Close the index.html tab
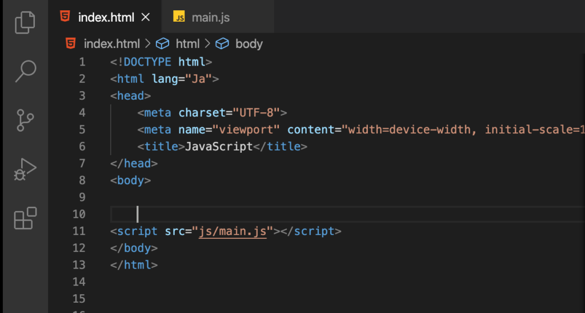585x313 pixels. (x=146, y=17)
